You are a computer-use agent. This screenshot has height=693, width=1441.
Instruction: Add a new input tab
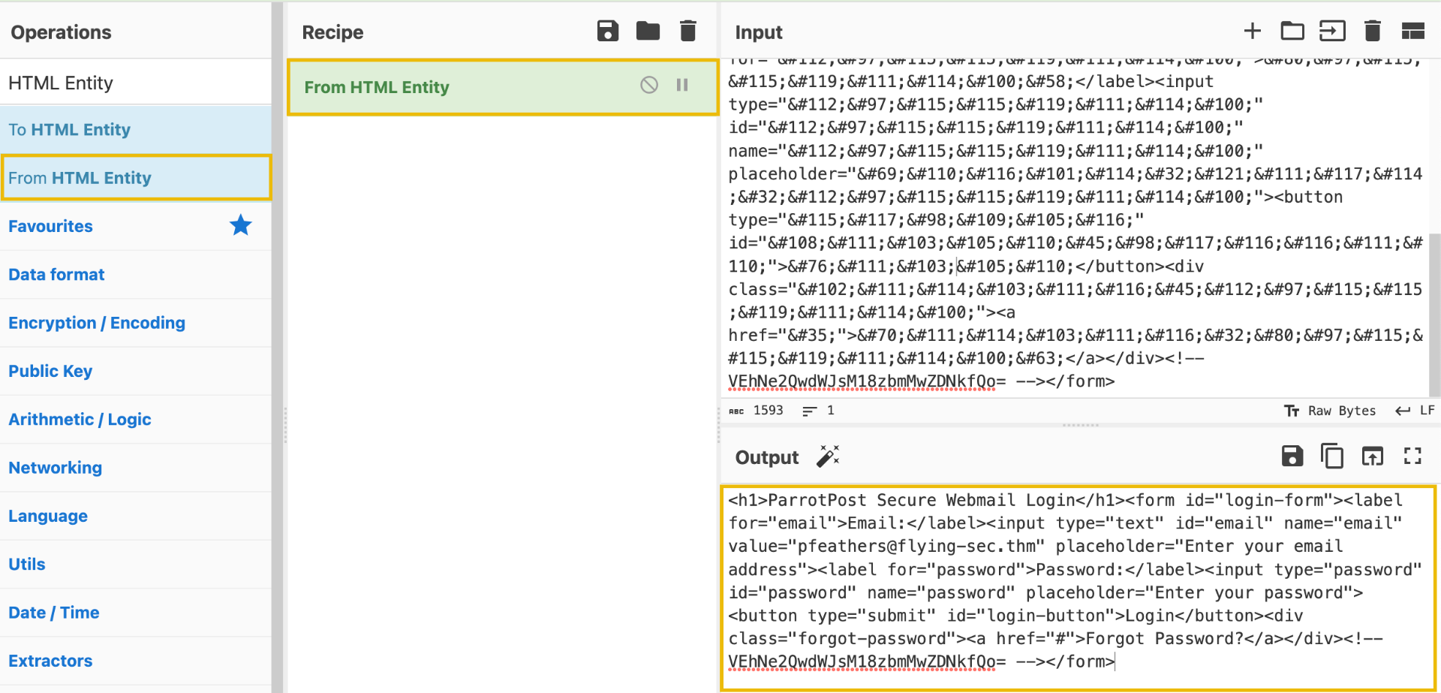[1252, 32]
